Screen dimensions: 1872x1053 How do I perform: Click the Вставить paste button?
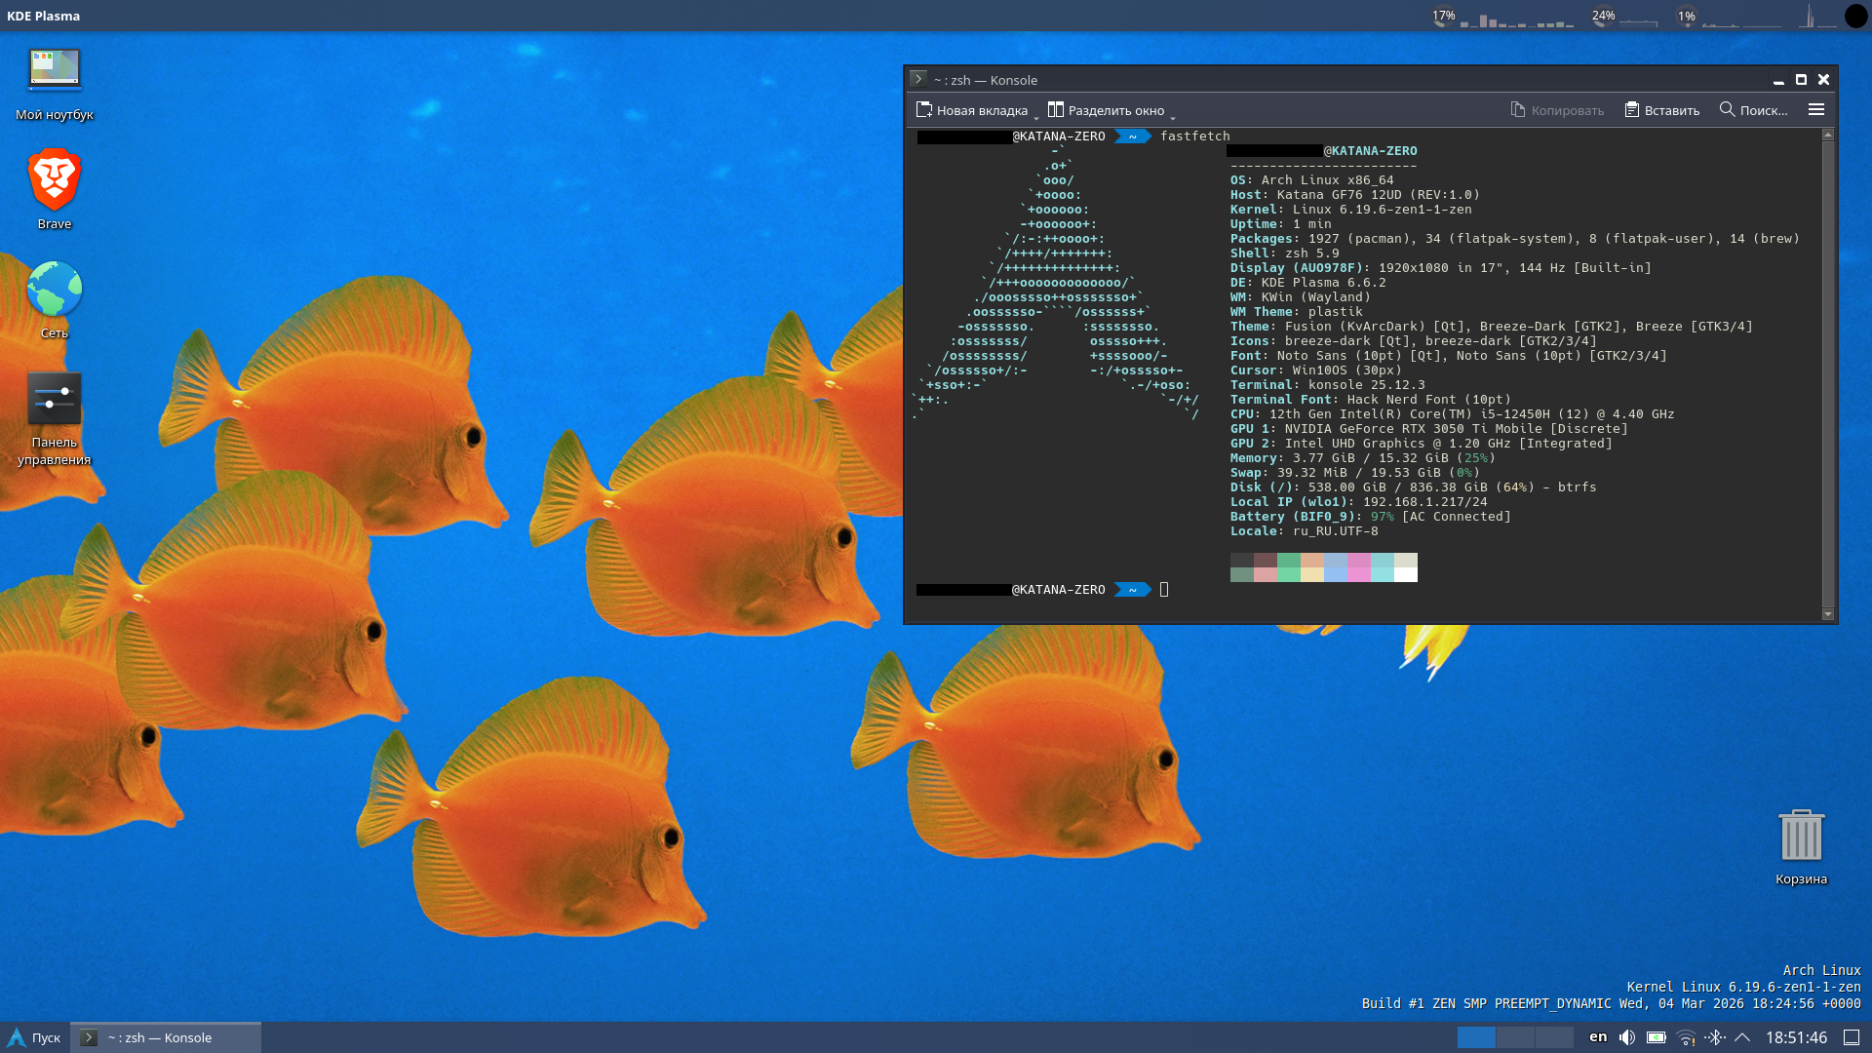(1661, 110)
